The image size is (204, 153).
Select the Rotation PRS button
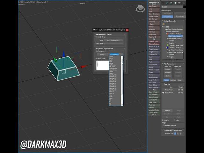tap(173, 80)
